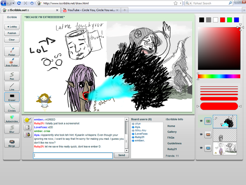Click the rainbow hue slider

click(219, 76)
